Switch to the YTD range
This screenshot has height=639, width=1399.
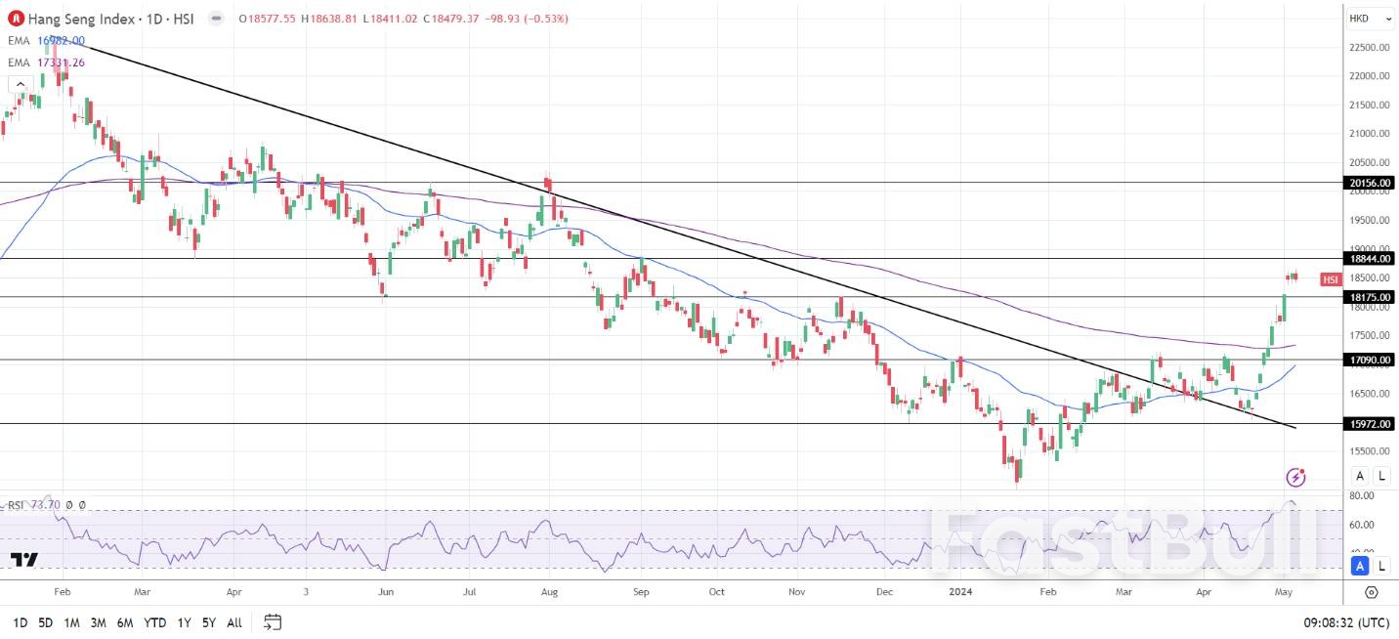coord(154,622)
